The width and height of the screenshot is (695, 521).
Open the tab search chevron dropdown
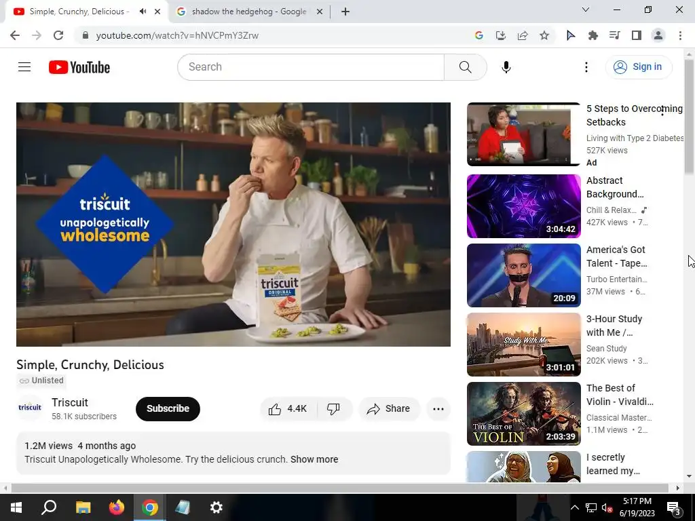(586, 9)
